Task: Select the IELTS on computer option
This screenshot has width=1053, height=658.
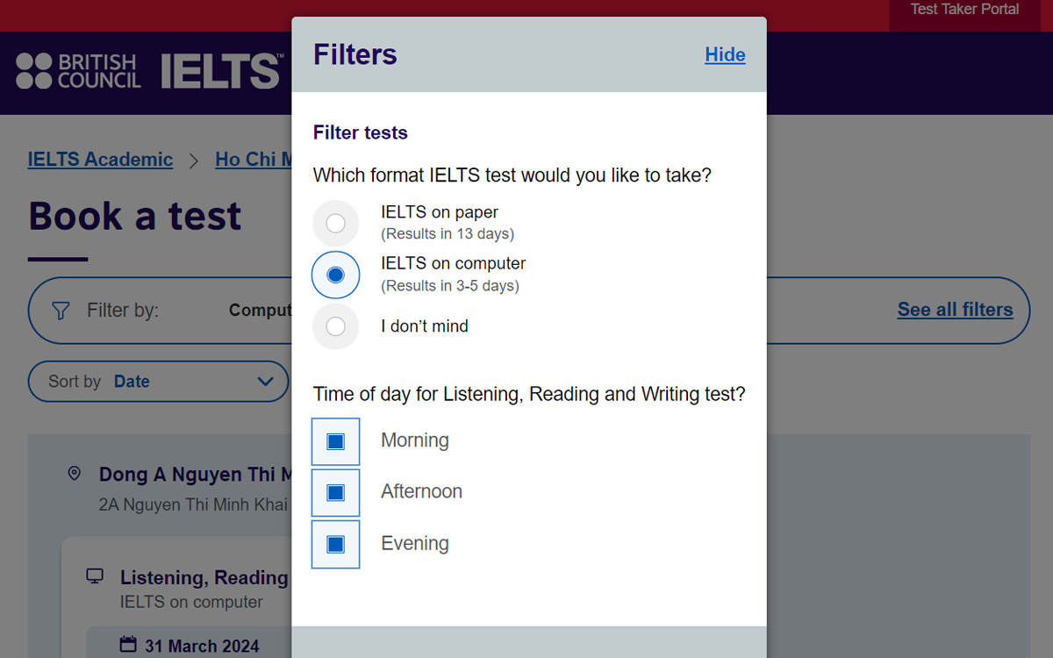Action: tap(336, 275)
